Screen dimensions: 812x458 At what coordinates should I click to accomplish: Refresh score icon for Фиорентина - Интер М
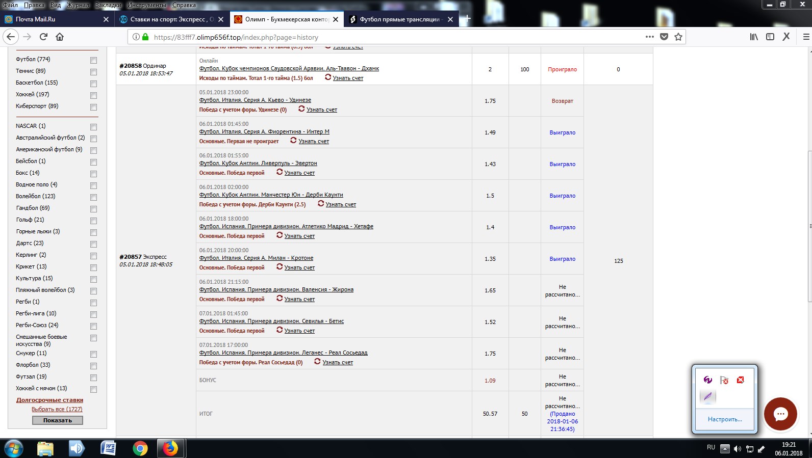tap(293, 141)
